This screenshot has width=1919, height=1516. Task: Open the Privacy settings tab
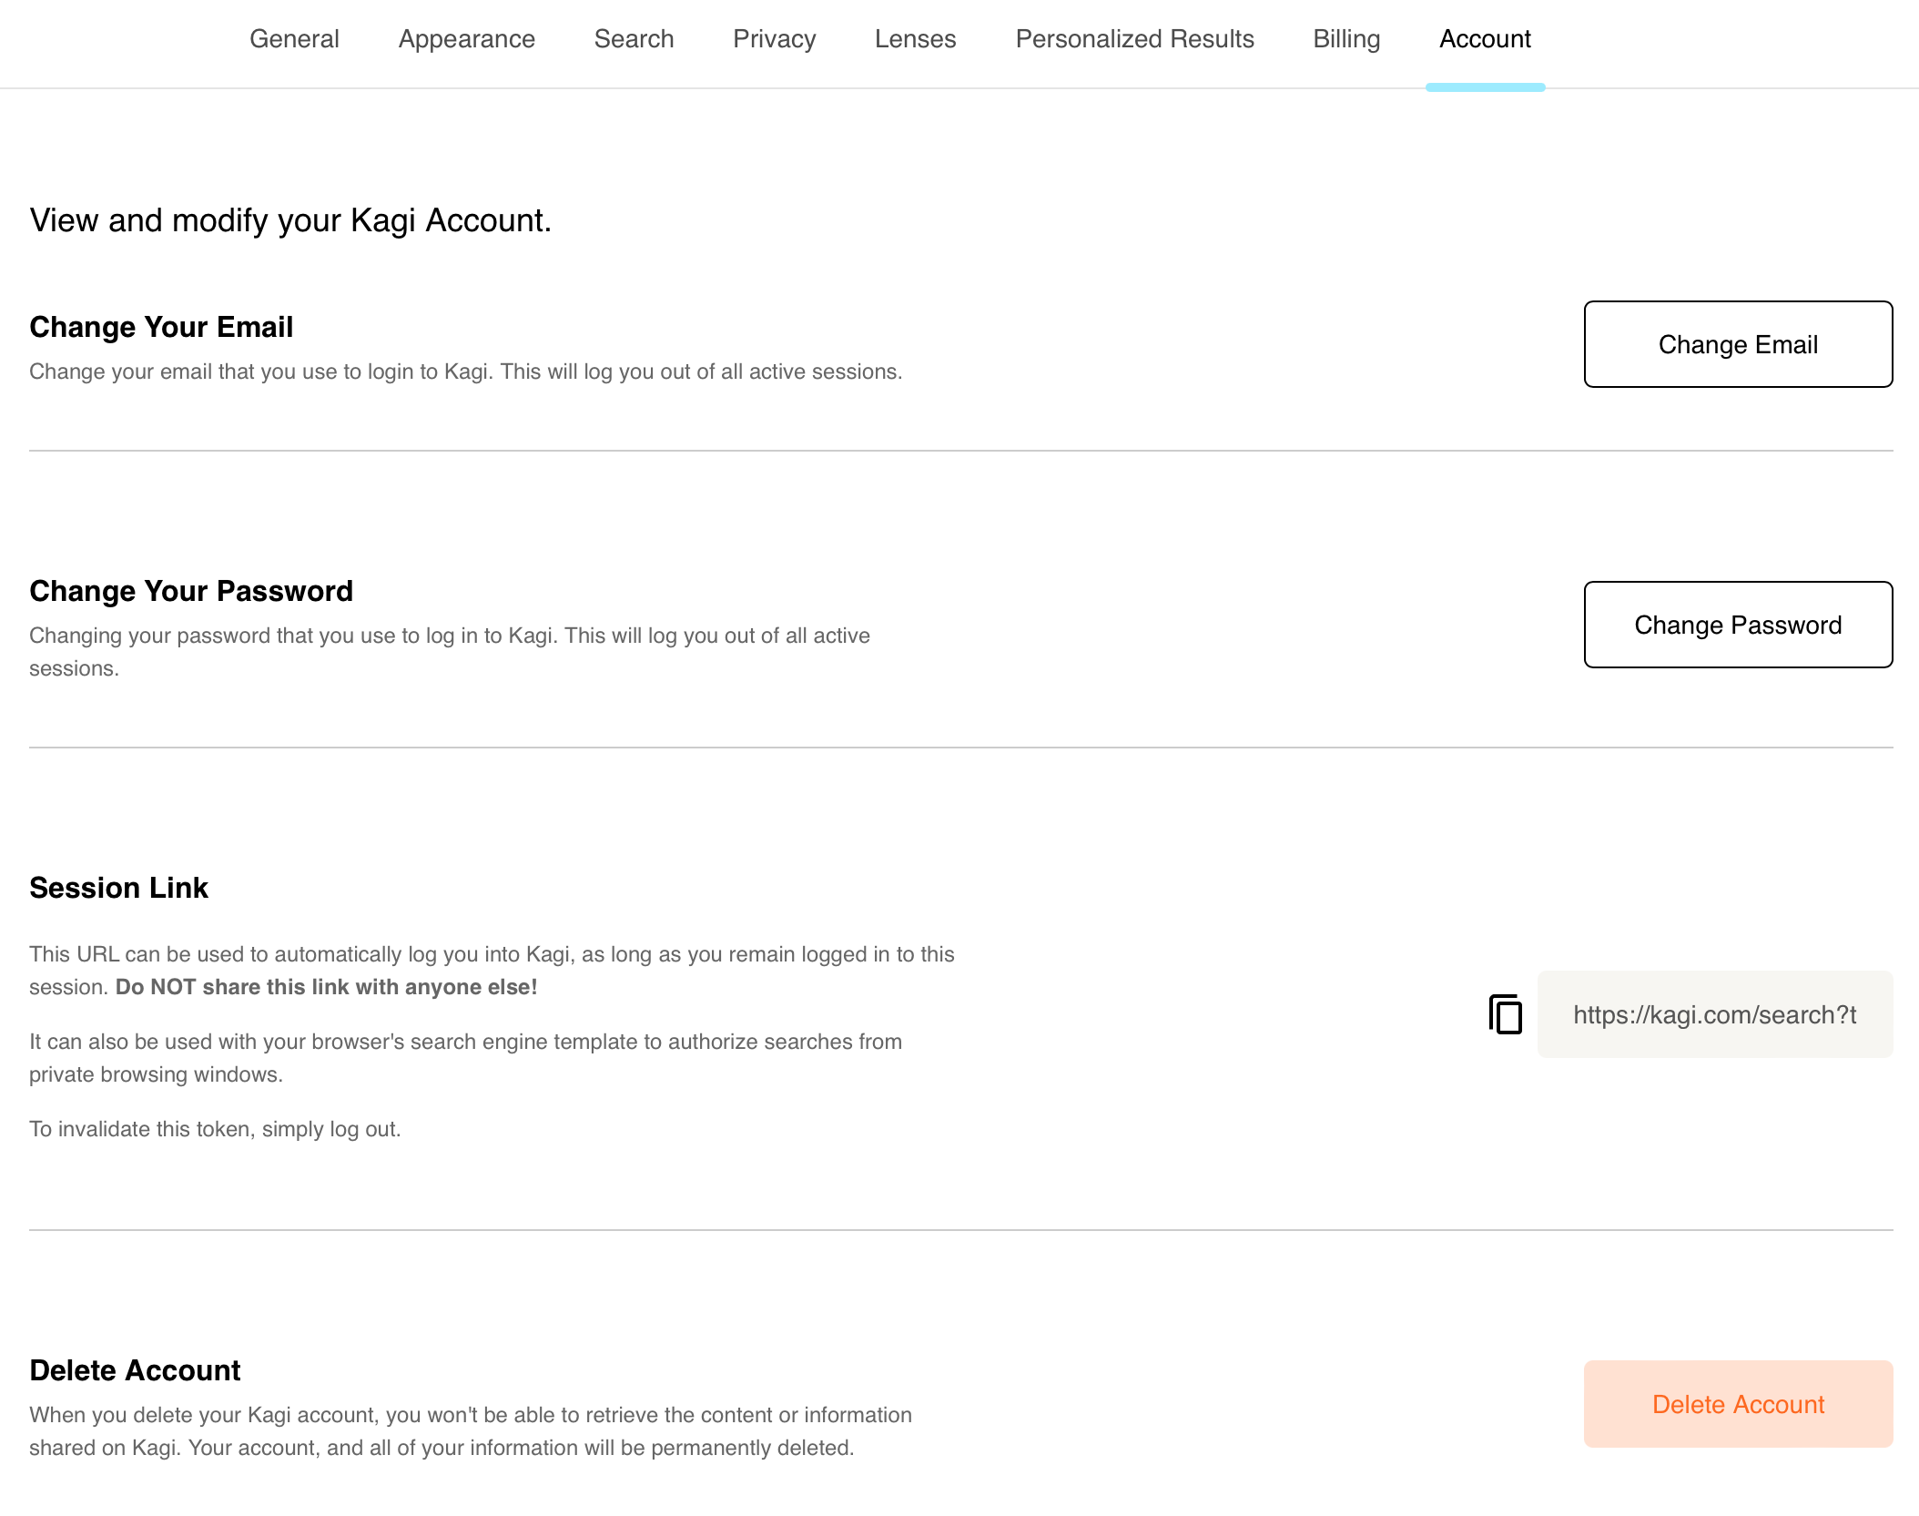click(773, 39)
